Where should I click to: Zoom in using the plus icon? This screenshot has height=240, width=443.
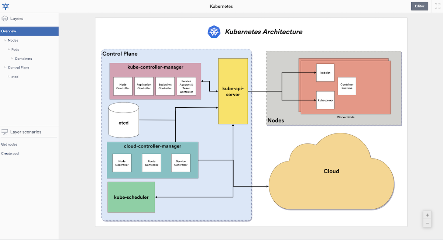point(427,215)
